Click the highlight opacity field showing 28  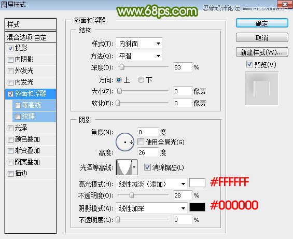(x=183, y=195)
